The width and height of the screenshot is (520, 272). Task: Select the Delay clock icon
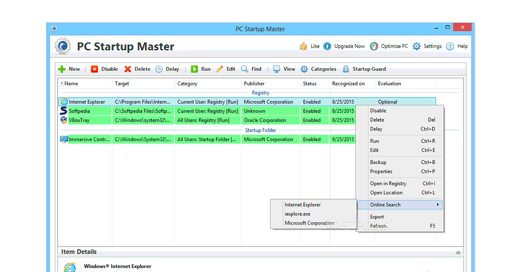159,69
